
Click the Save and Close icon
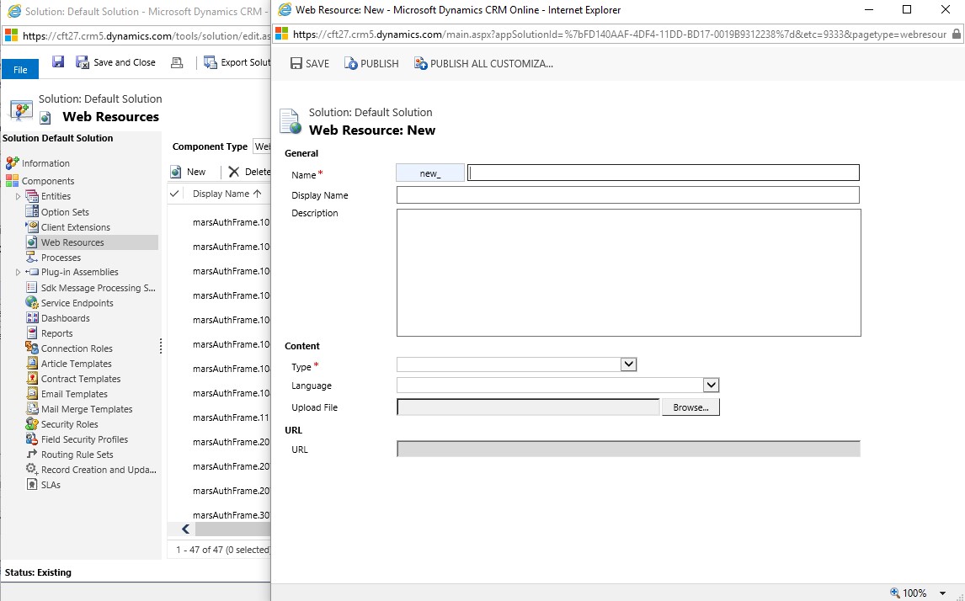[x=83, y=62]
